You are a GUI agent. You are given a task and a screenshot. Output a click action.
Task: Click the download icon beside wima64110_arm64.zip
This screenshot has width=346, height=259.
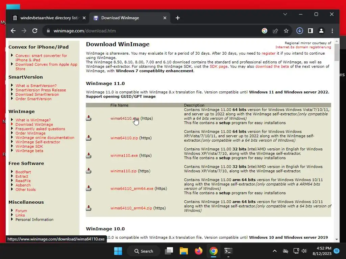[x=89, y=208]
